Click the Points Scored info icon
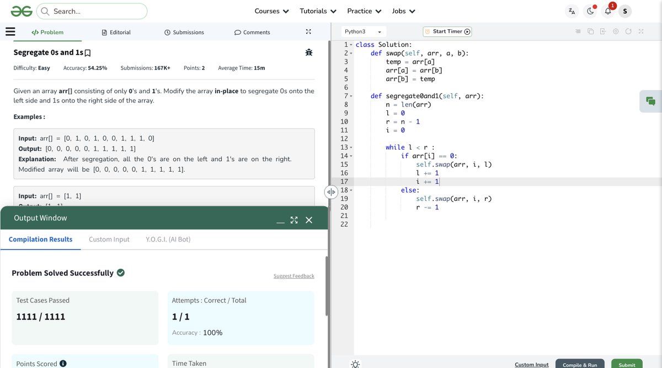Screen dimensions: 662x368 coord(63,364)
